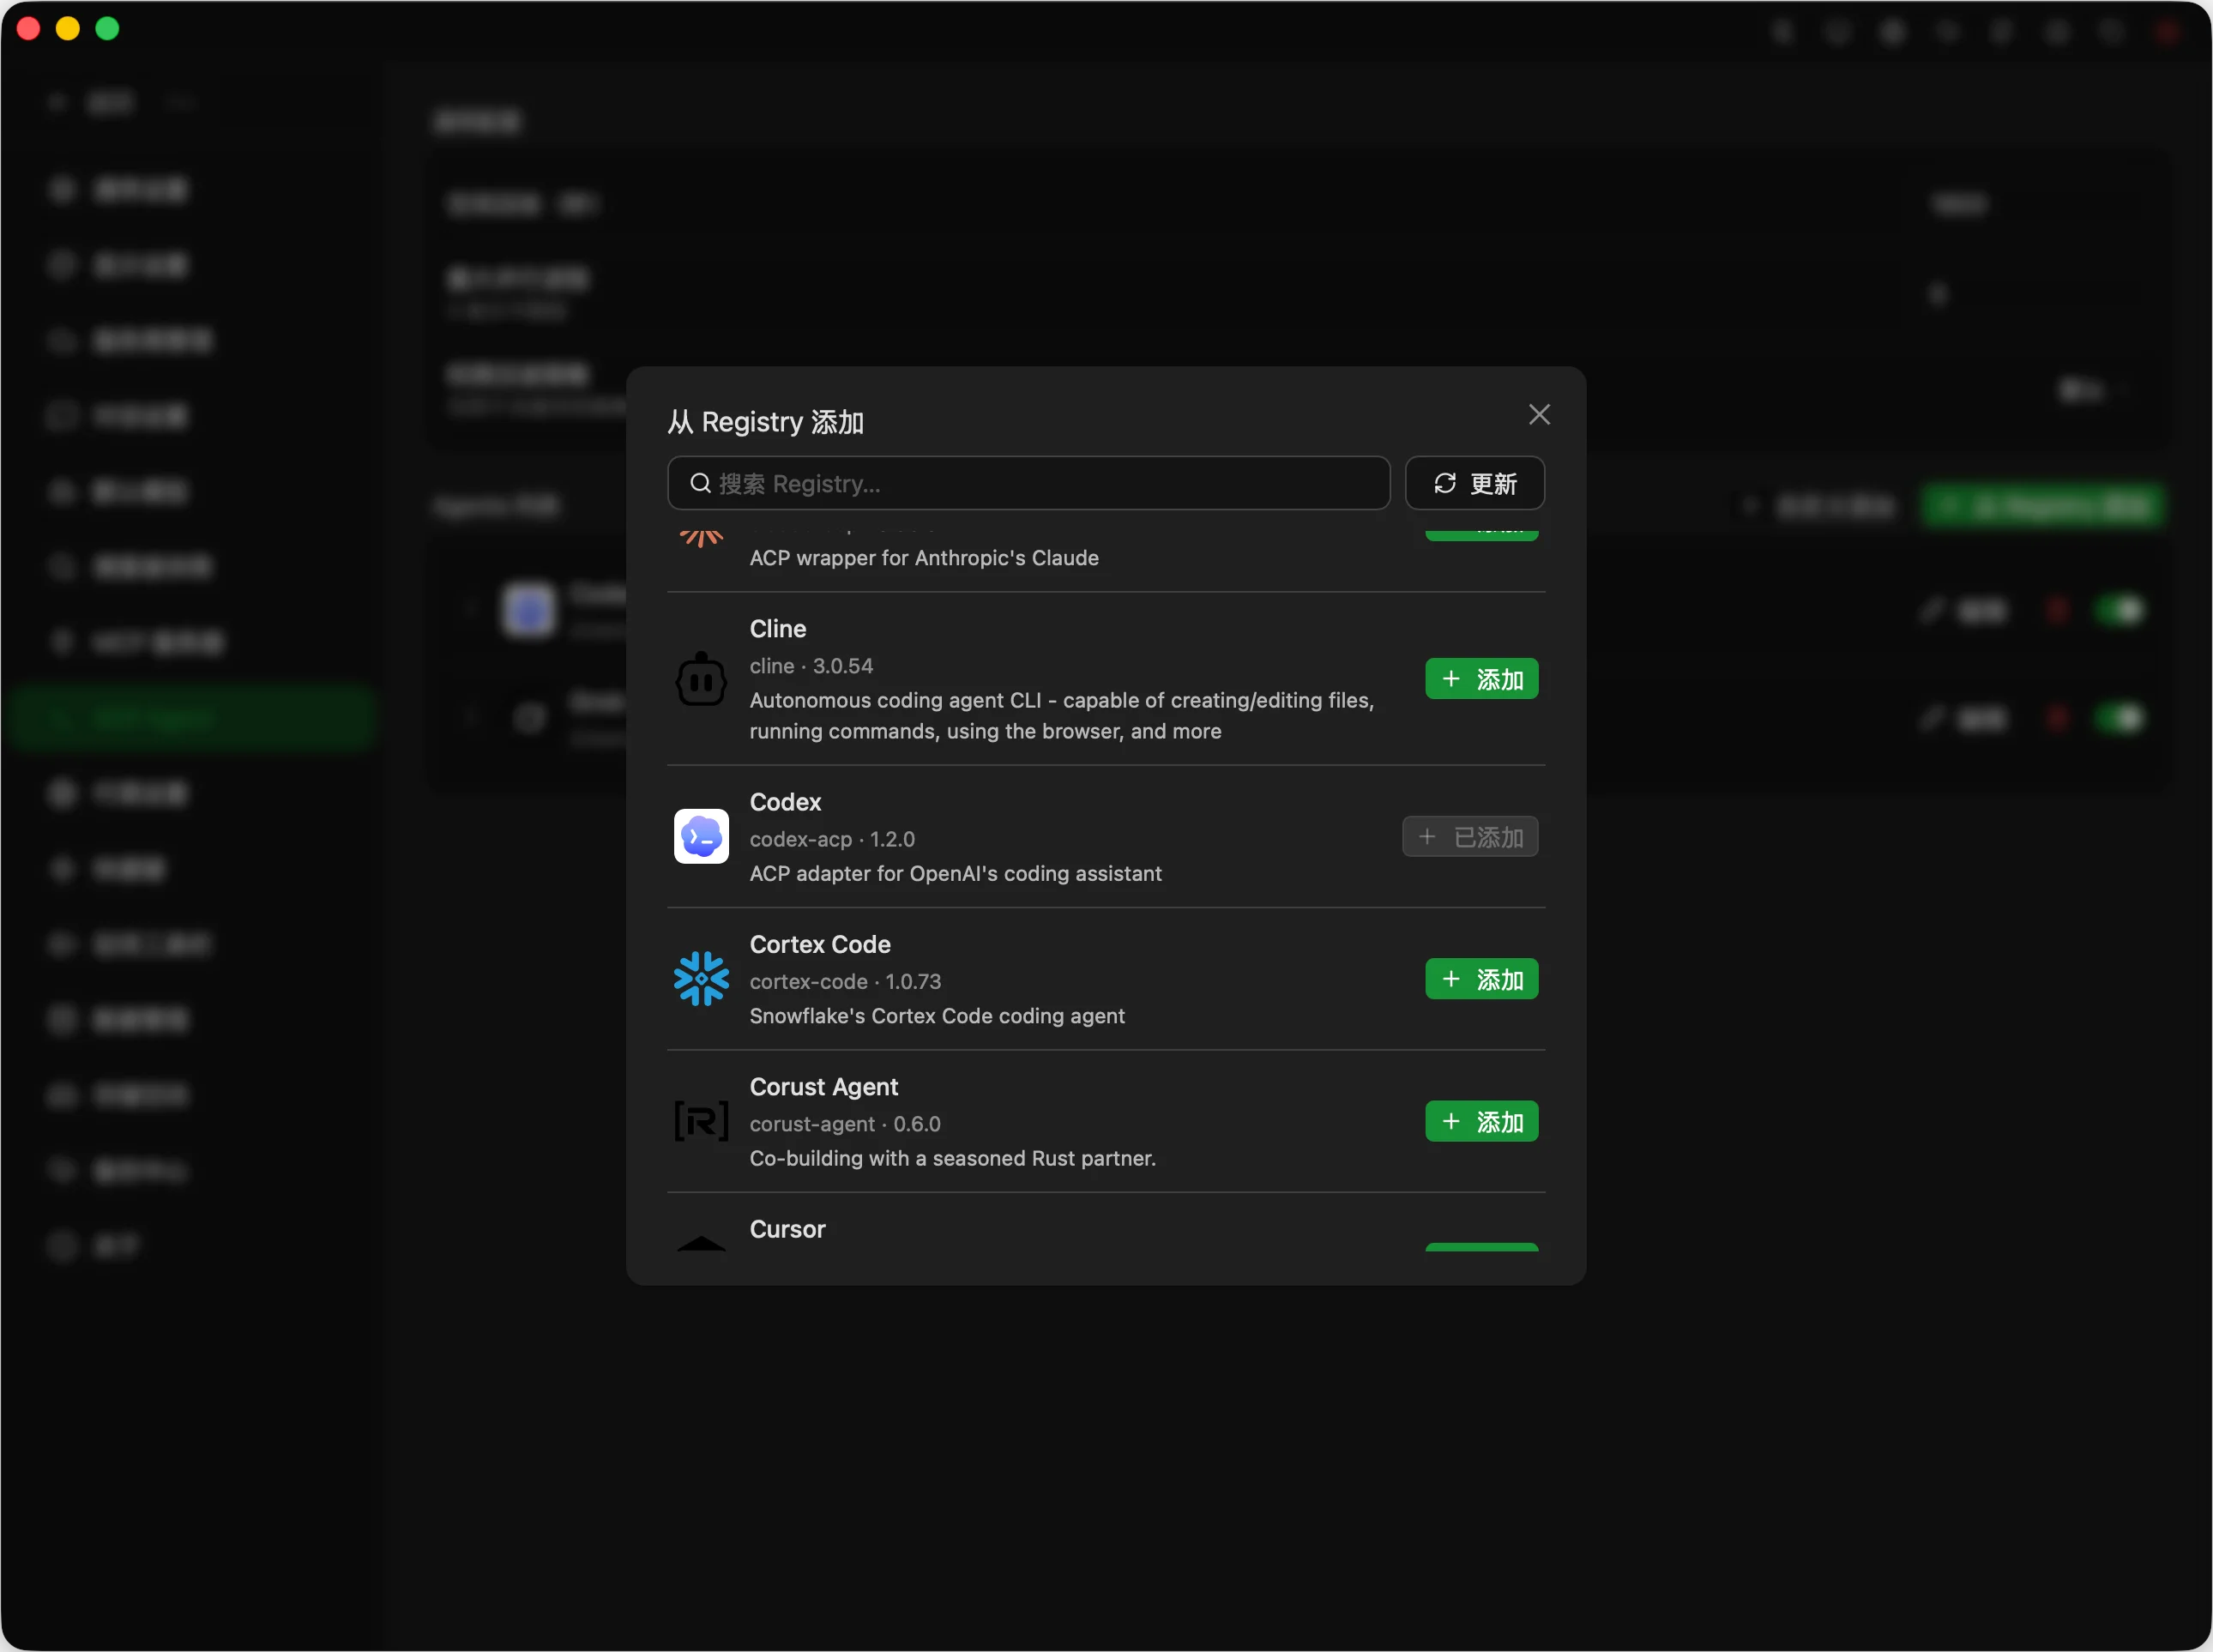The image size is (2213, 1652).
Task: Focus the 搜索 Registry search field
Action: 1028,484
